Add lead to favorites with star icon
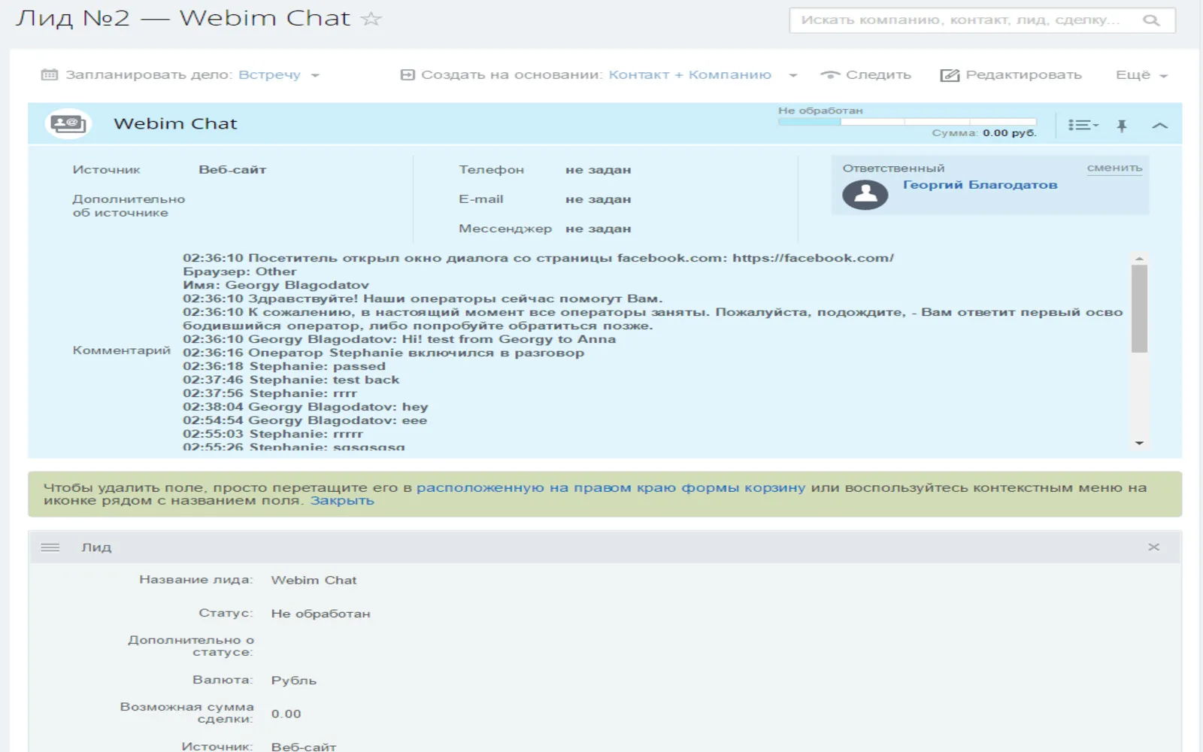The height and width of the screenshot is (752, 1203). pyautogui.click(x=371, y=19)
